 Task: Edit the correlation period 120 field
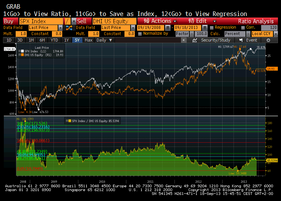click(269, 28)
